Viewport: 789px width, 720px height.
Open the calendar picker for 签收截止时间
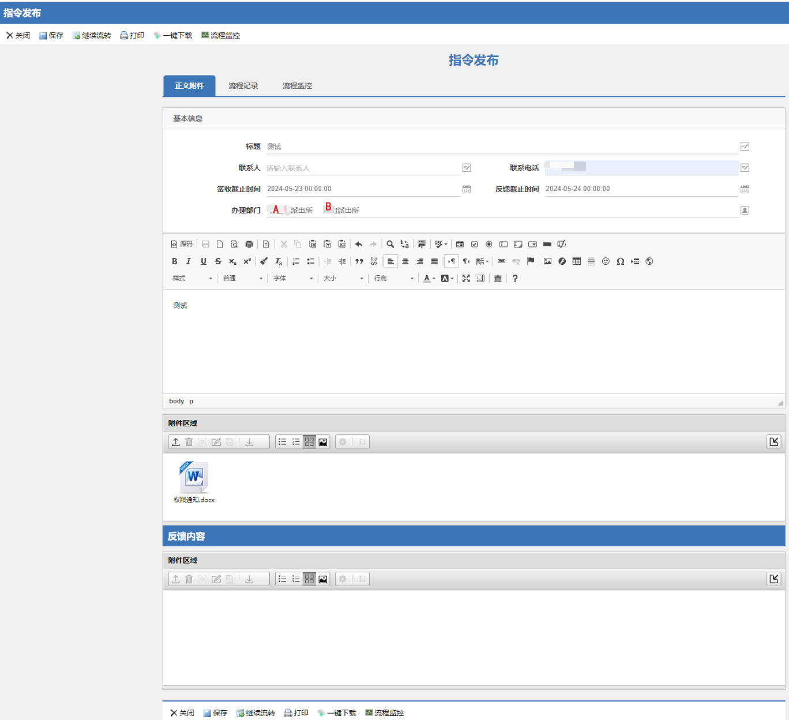pos(467,189)
